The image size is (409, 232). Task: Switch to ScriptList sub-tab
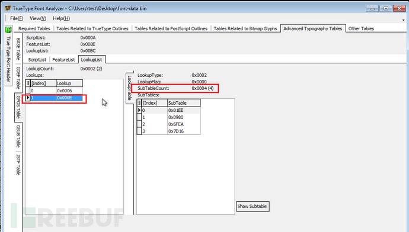coord(37,60)
